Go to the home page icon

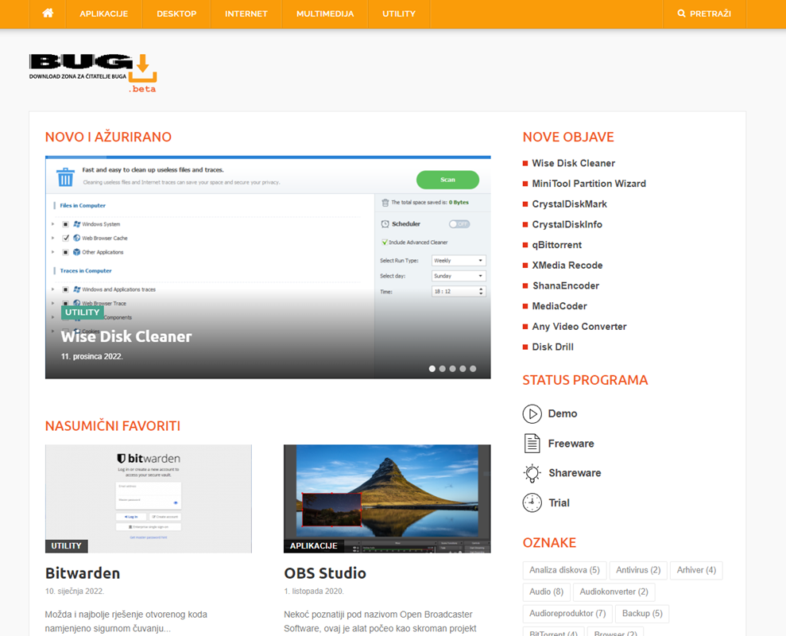tap(48, 13)
